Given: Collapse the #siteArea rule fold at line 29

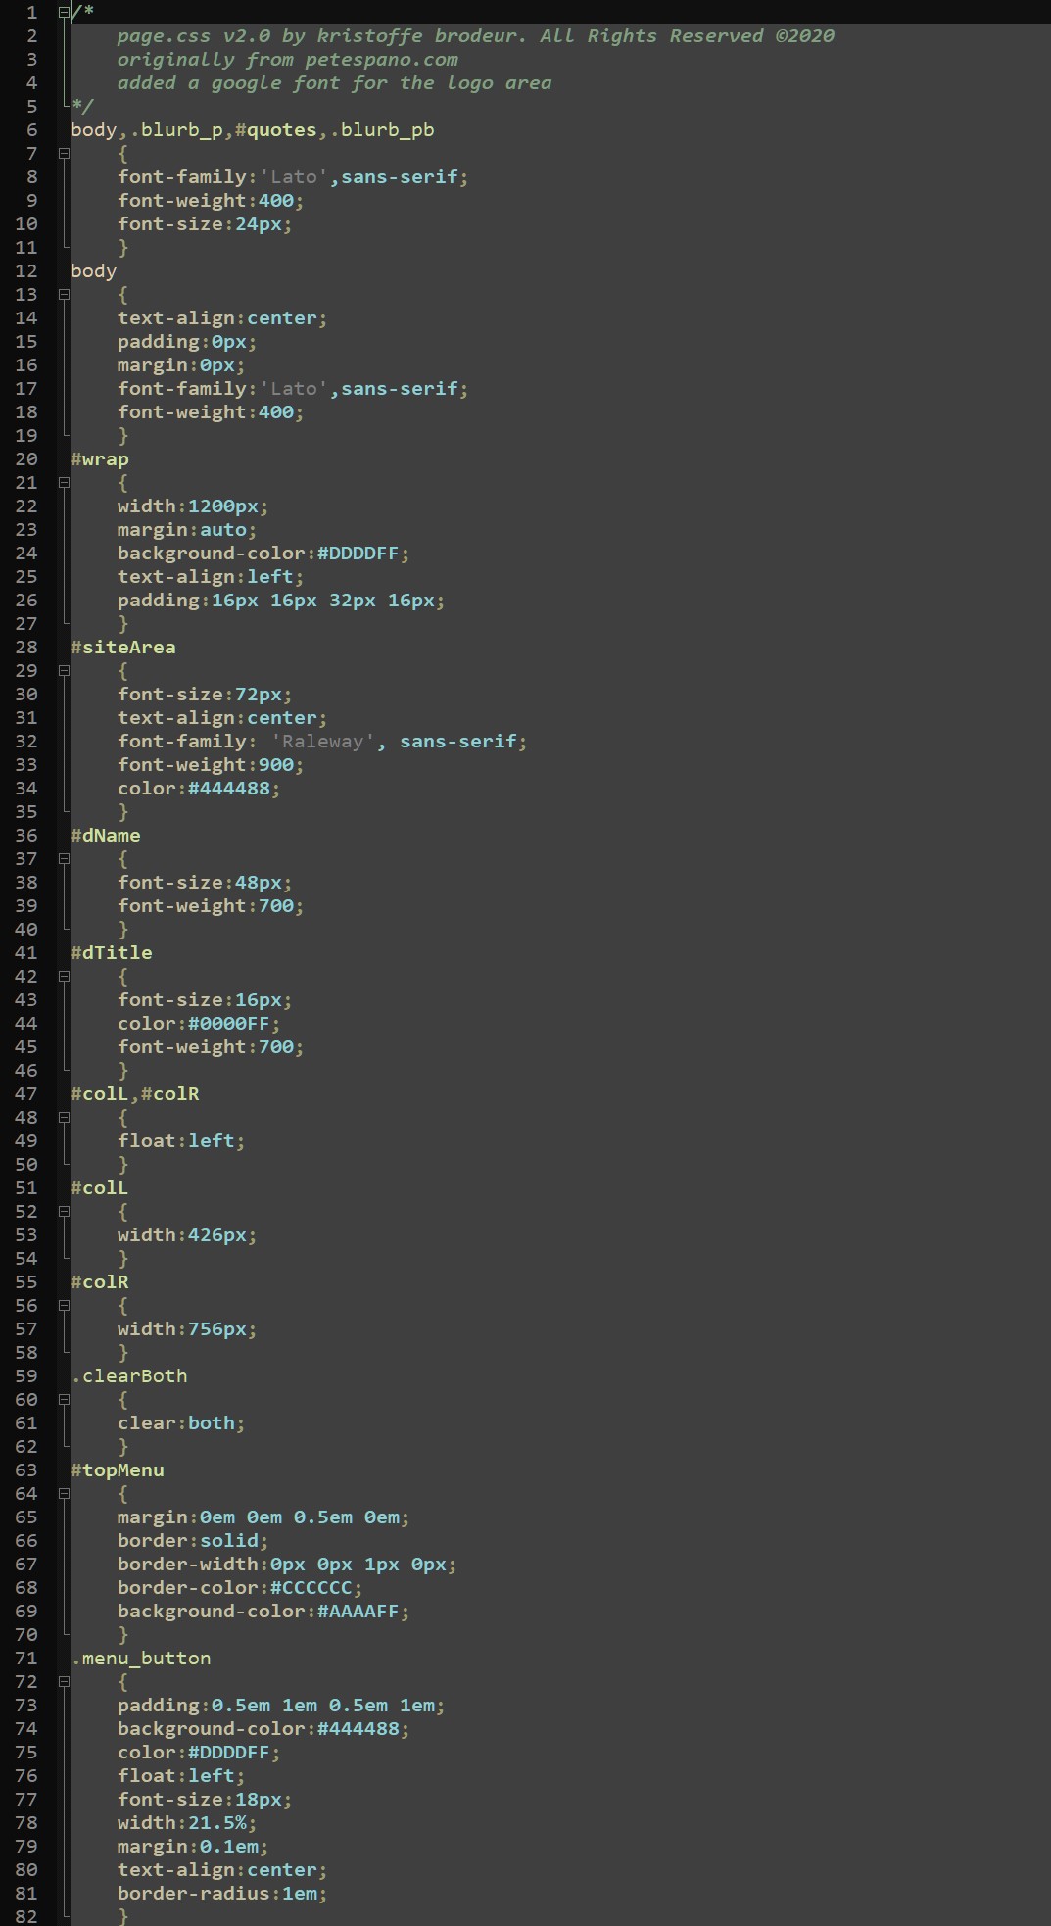Looking at the screenshot, I should (x=64, y=671).
